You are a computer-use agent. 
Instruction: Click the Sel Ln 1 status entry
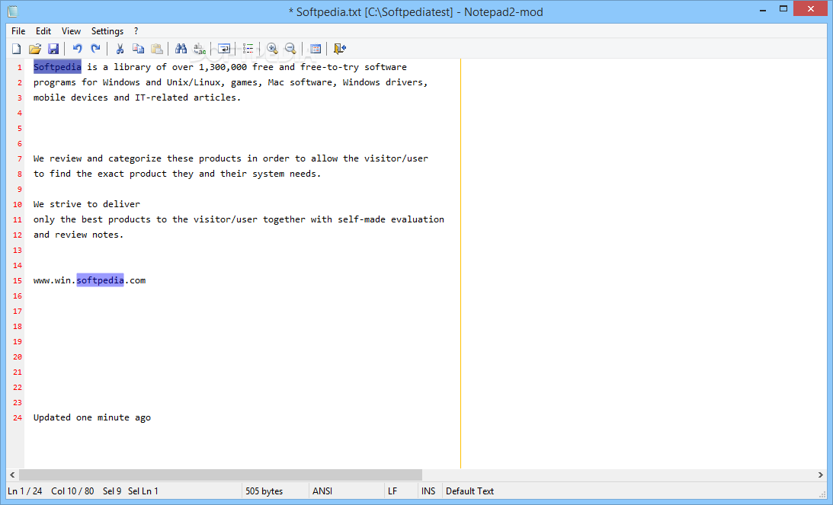[x=143, y=491]
